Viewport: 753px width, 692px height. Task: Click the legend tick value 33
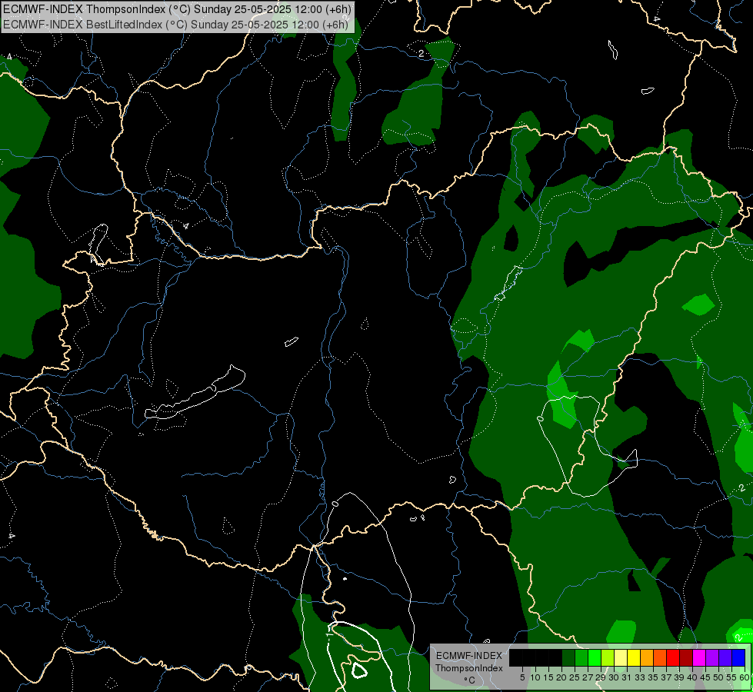click(x=640, y=677)
